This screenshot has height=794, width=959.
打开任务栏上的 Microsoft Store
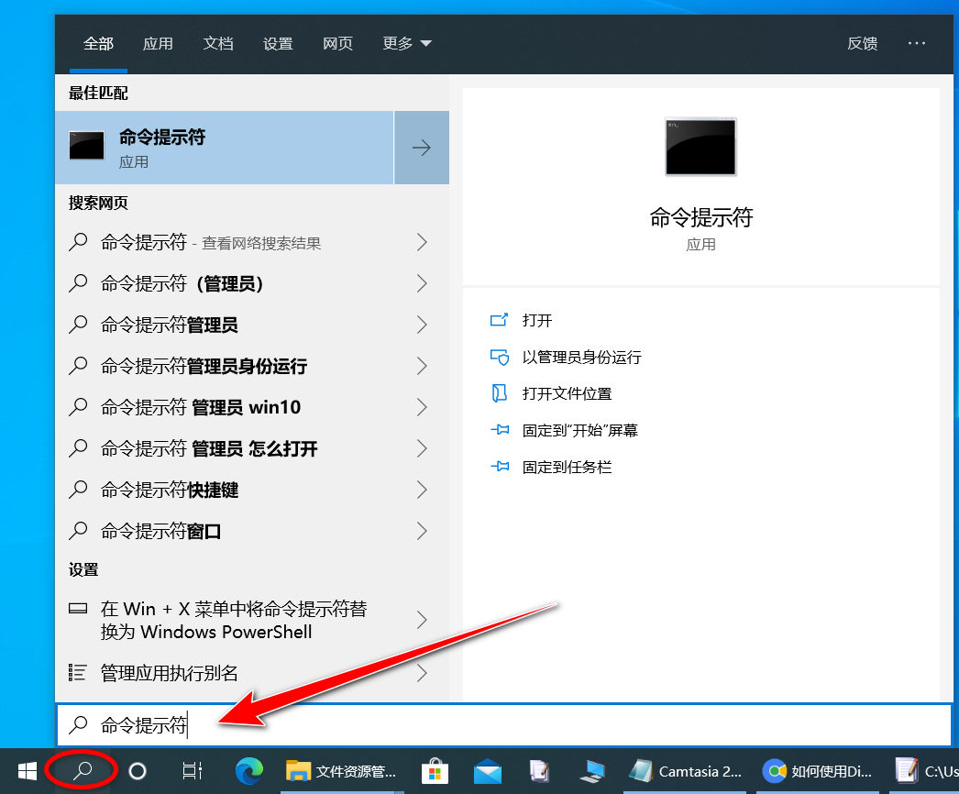click(x=435, y=771)
